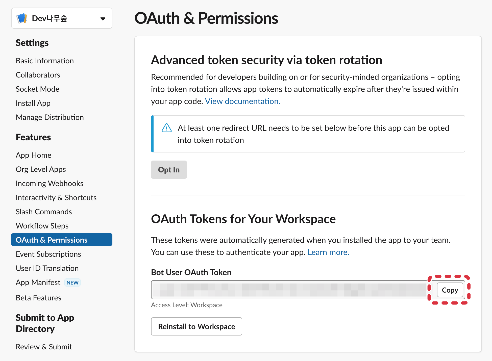The image size is (492, 361).
Task: Expand the app selector dropdown arrow
Action: pos(103,19)
